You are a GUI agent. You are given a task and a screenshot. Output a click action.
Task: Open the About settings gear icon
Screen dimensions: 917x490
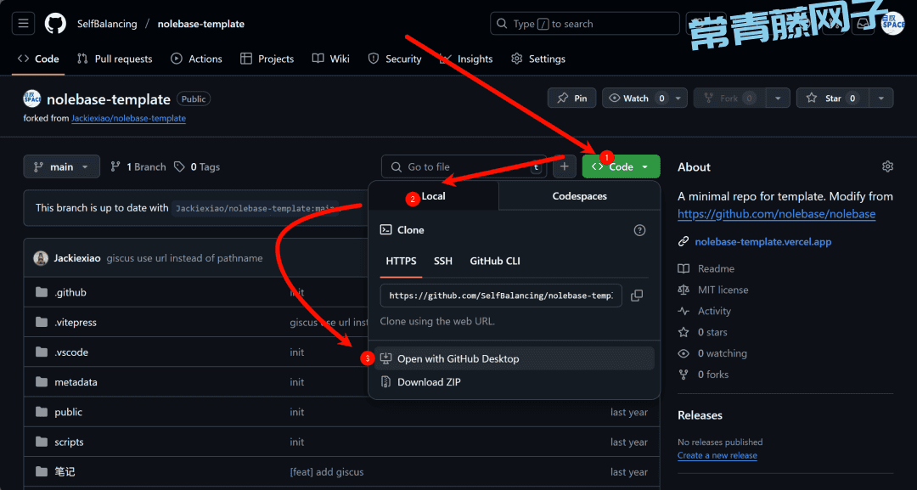pyautogui.click(x=887, y=166)
